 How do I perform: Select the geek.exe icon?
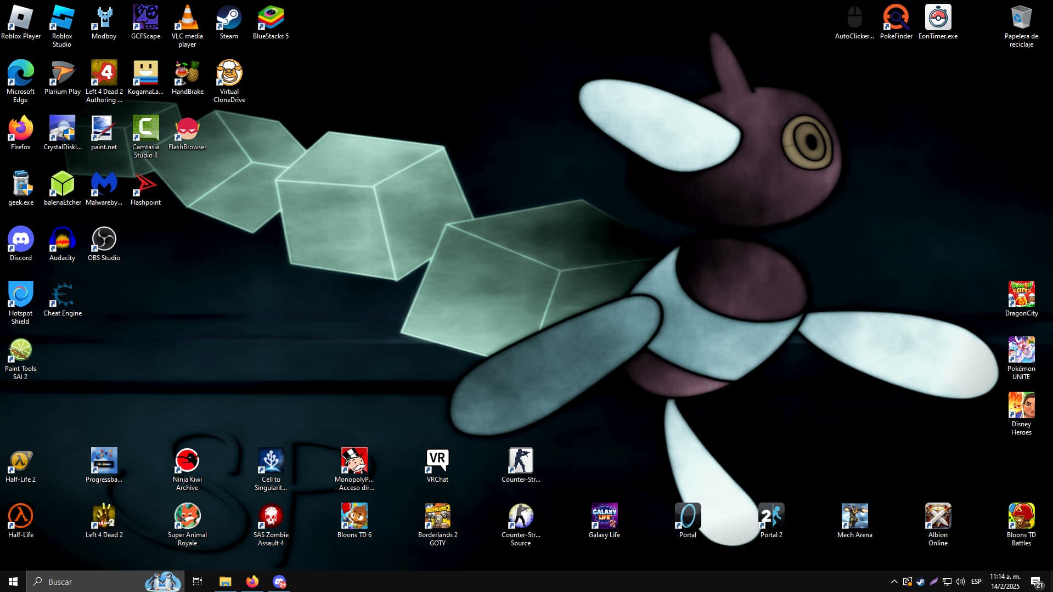(x=20, y=188)
